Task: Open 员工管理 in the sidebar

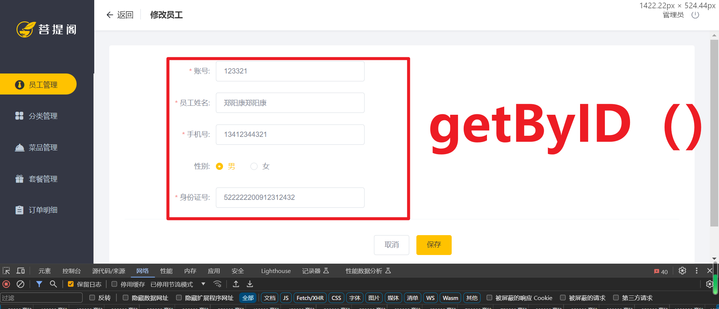Action: [x=38, y=84]
